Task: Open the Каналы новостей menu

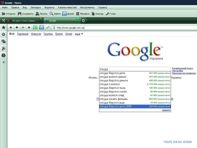Action: 67,7
